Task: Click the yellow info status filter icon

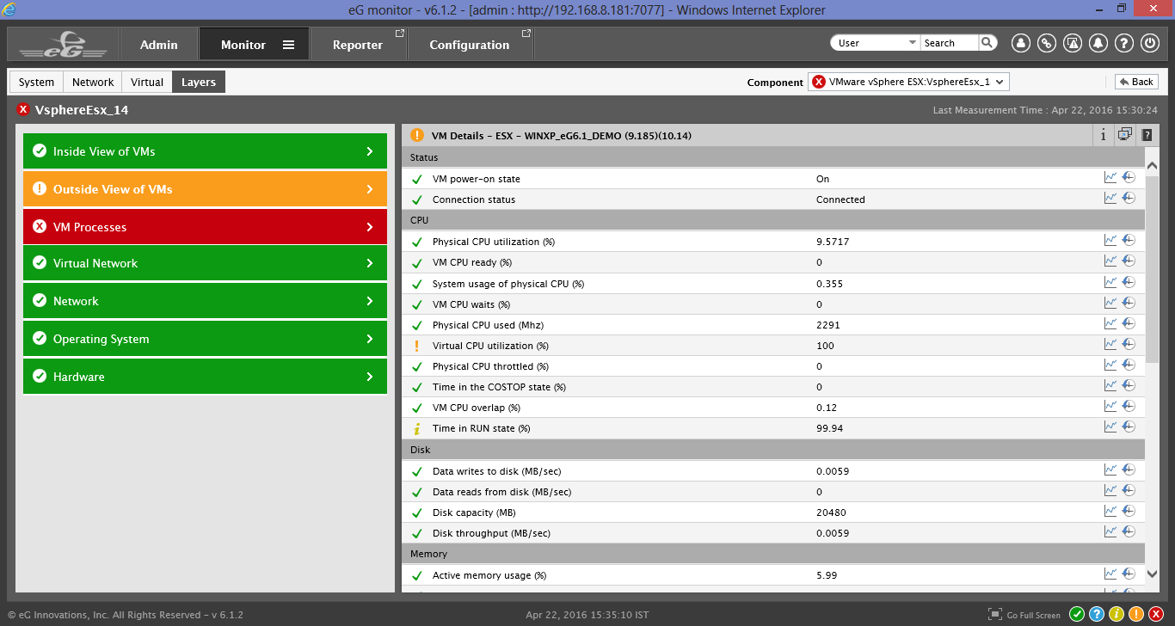Action: click(x=1117, y=614)
